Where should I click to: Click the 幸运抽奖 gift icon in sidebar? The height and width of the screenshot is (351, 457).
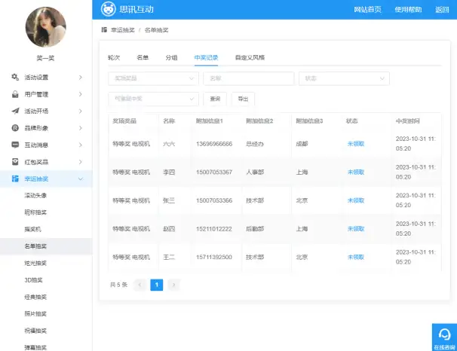tap(15, 179)
